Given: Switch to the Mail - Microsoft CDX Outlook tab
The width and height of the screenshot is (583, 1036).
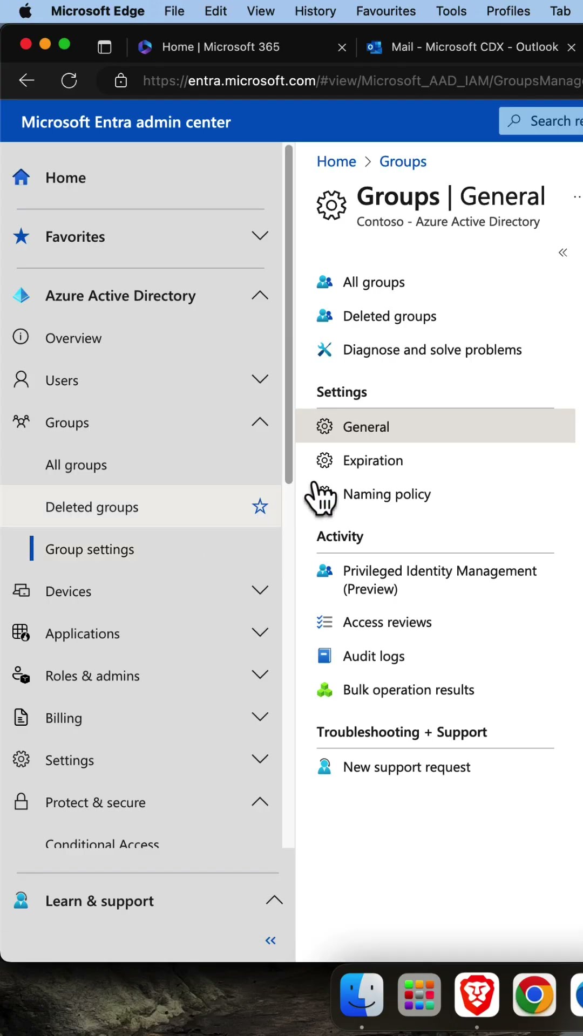Looking at the screenshot, I should (464, 47).
